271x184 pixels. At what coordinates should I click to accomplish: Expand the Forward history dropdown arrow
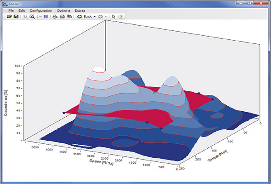tap(106, 16)
